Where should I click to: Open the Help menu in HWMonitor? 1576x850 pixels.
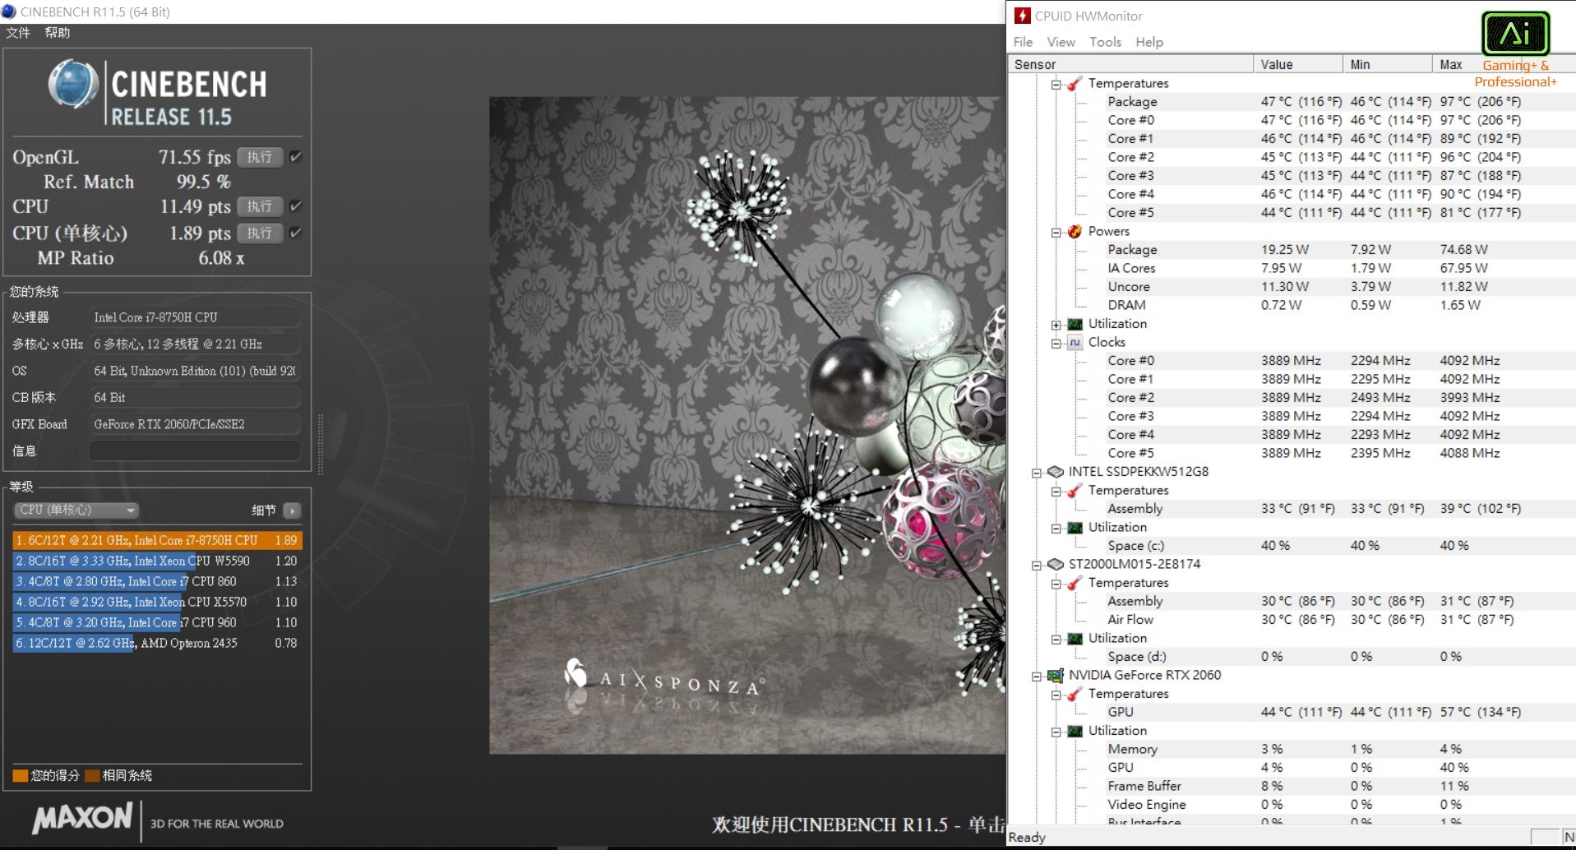[x=1149, y=42]
